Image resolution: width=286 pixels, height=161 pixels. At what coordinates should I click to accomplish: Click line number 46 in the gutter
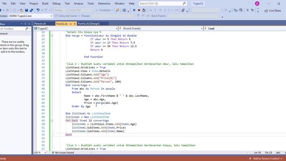click(x=43, y=110)
